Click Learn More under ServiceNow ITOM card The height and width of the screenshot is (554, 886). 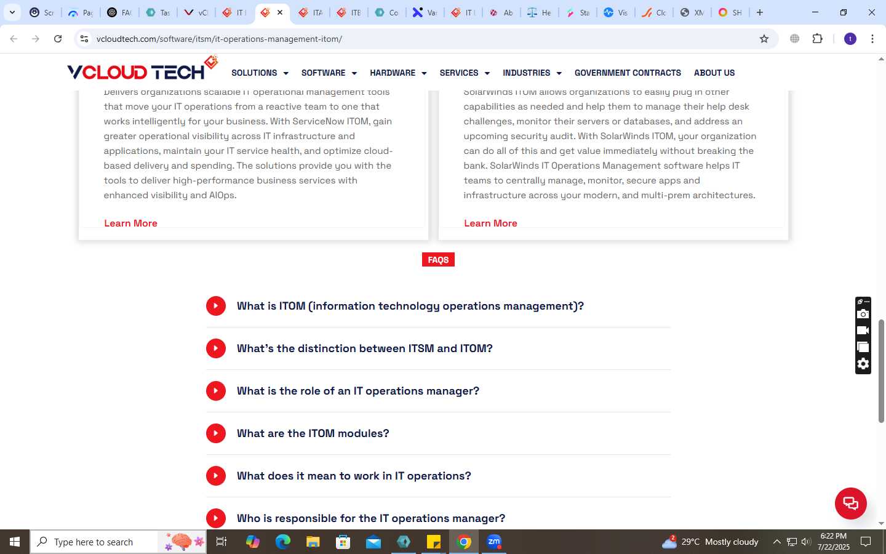130,223
